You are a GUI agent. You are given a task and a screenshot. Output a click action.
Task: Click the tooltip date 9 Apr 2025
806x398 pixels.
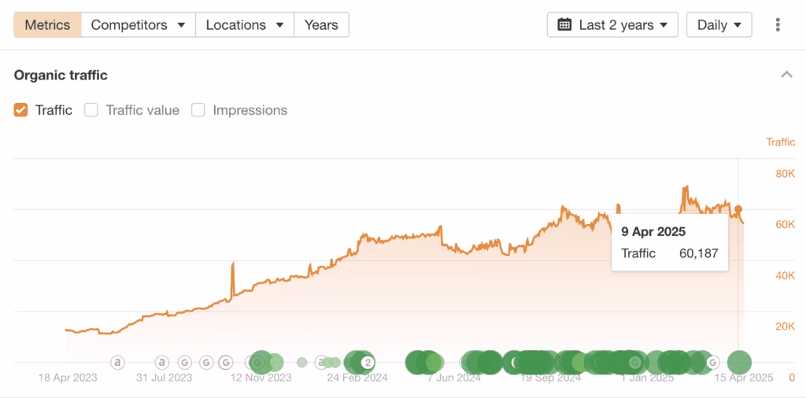coord(653,231)
